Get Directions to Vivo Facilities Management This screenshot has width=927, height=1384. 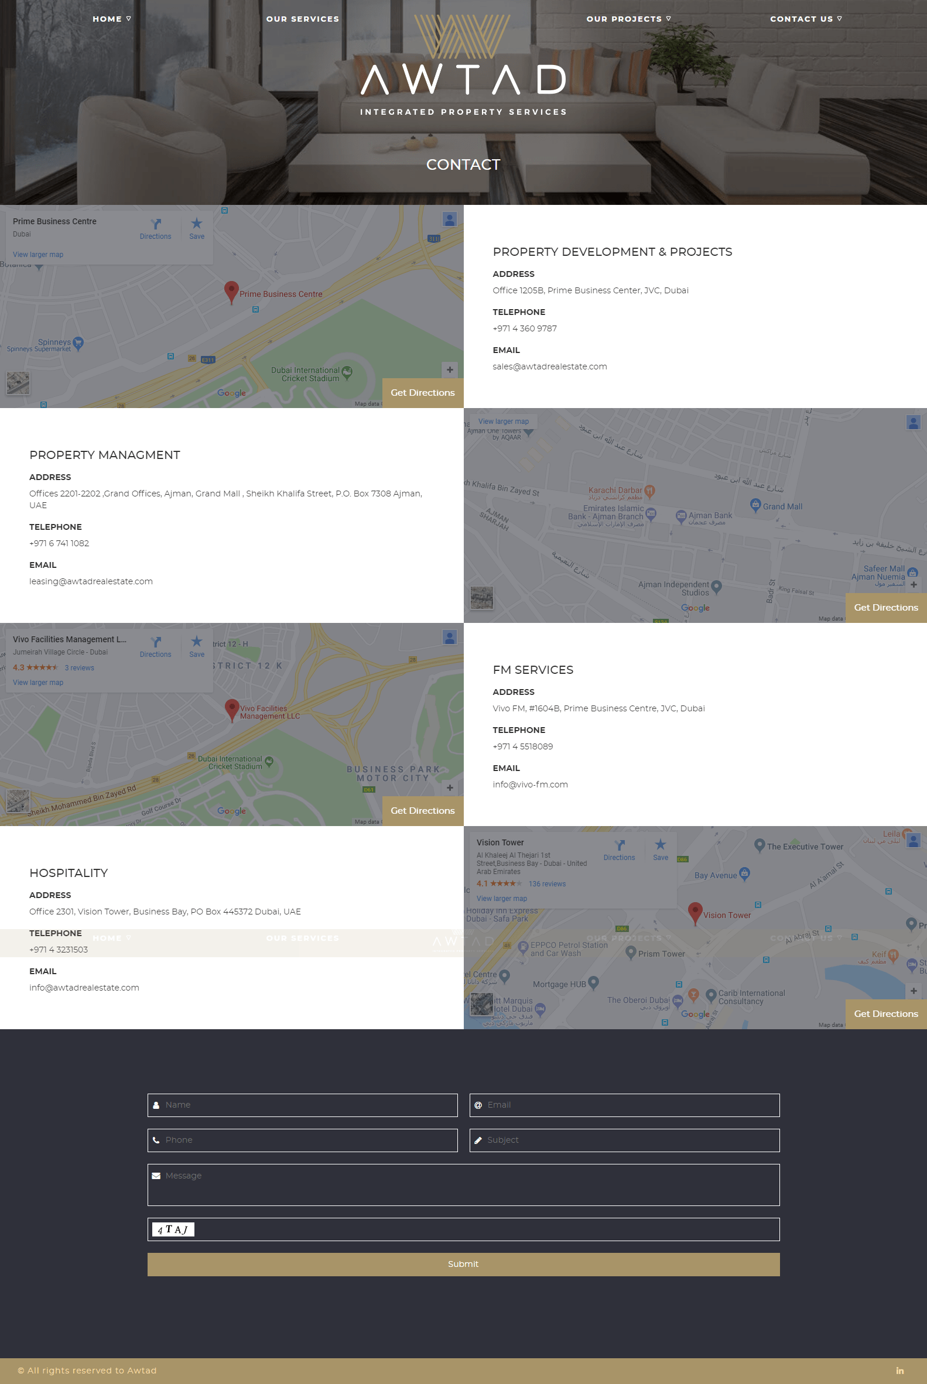pos(423,811)
